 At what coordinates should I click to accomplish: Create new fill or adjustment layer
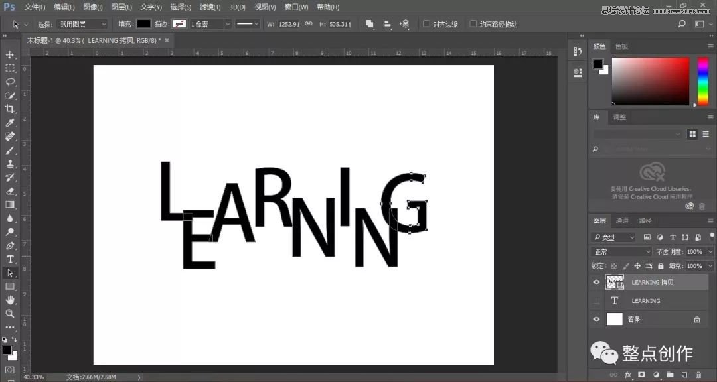[656, 375]
